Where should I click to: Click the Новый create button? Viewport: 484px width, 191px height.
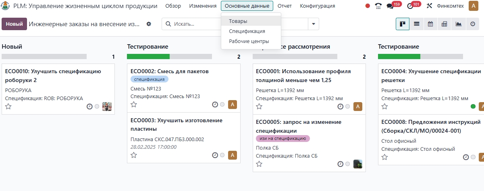pos(14,24)
